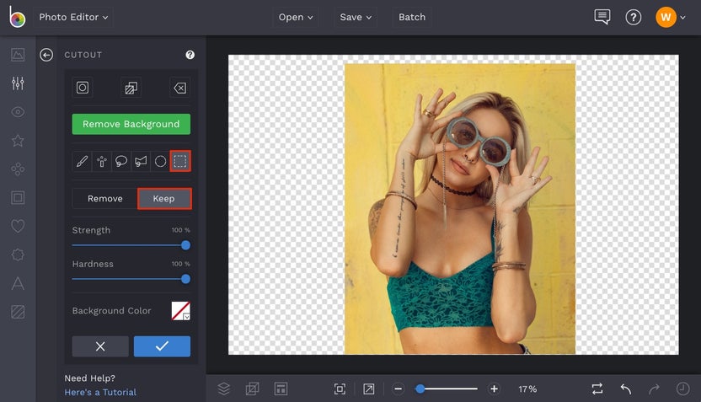
Task: Click the undo arrow in bottom bar
Action: click(x=626, y=389)
